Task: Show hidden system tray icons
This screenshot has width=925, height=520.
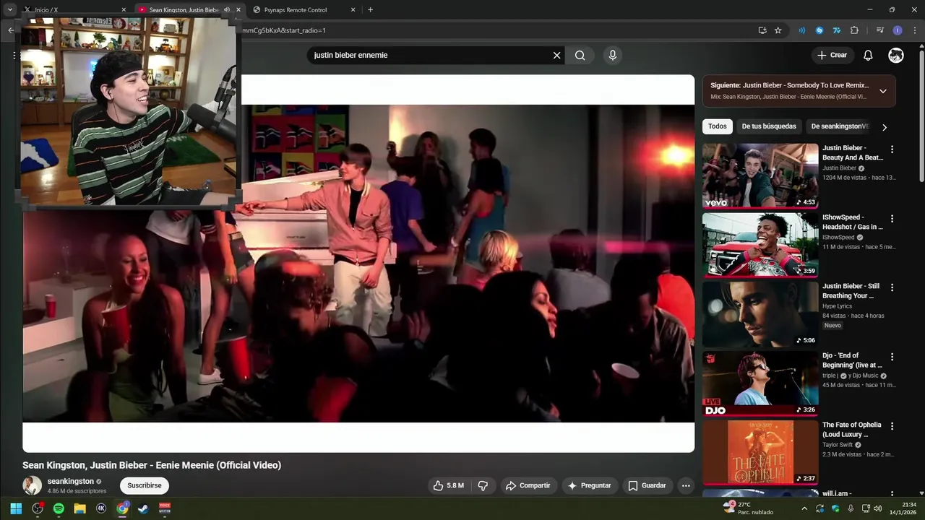Action: point(804,508)
